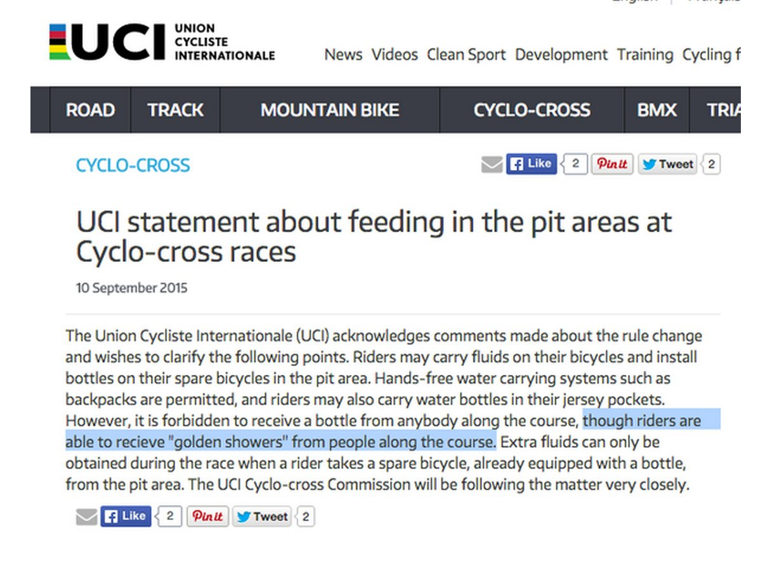The width and height of the screenshot is (784, 576).
Task: Open the Development menu link
Action: click(561, 55)
